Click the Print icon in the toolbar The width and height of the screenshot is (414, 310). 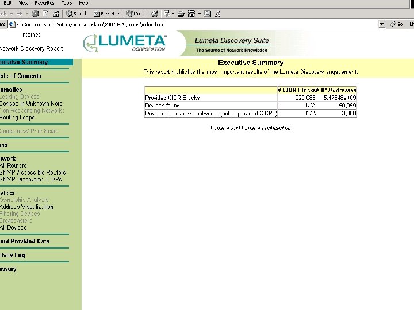pyautogui.click(x=181, y=14)
